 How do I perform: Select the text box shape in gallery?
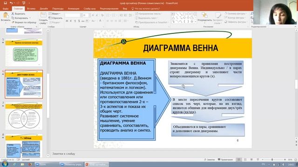[x=173, y=14]
